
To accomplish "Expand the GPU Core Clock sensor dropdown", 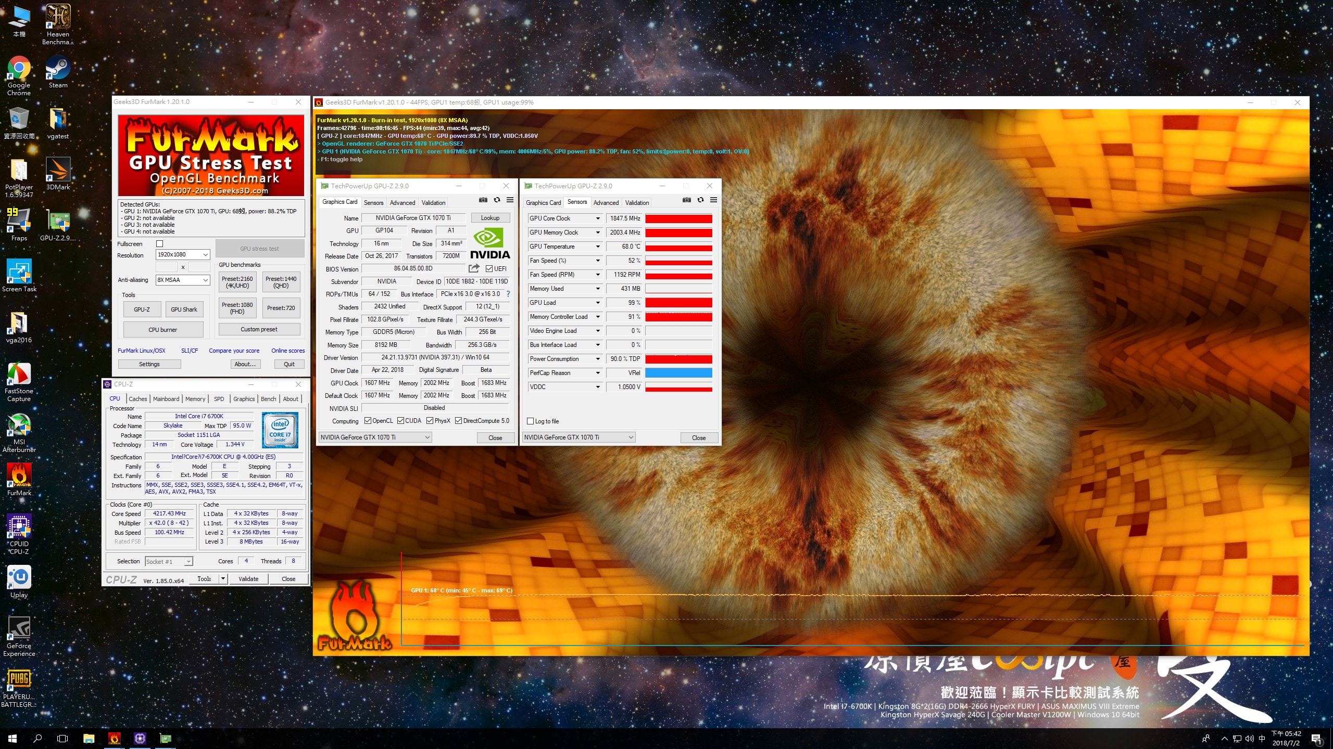I will point(598,218).
